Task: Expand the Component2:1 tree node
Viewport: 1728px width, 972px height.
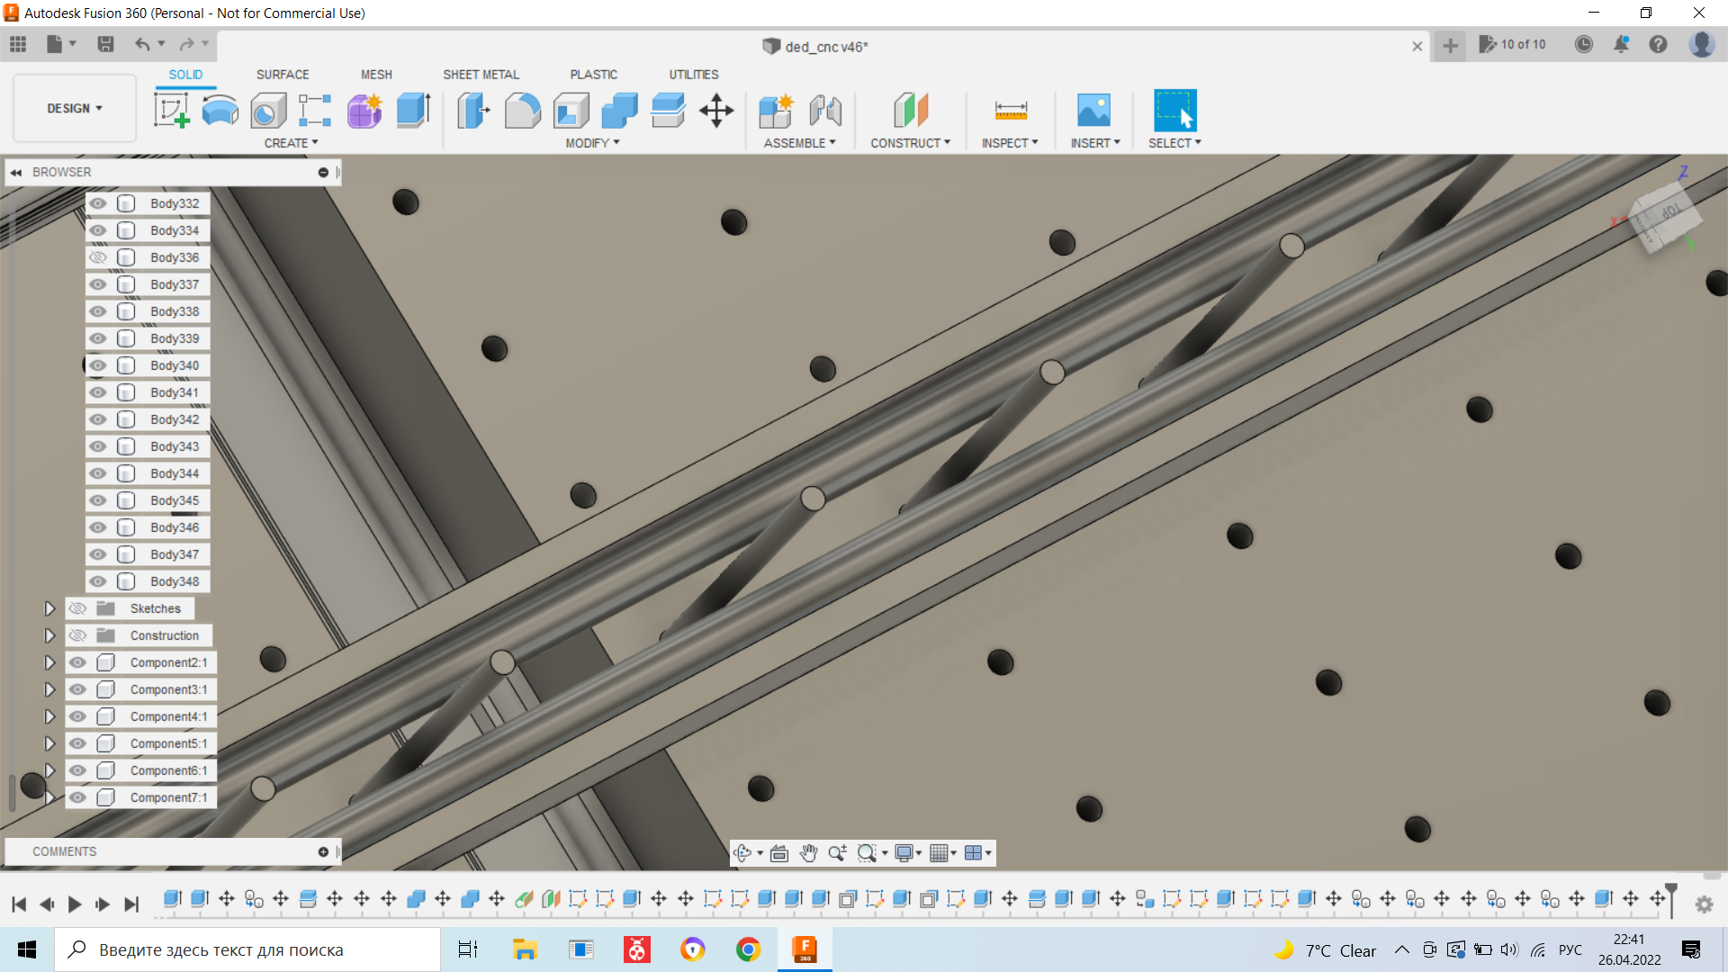Action: tap(49, 662)
